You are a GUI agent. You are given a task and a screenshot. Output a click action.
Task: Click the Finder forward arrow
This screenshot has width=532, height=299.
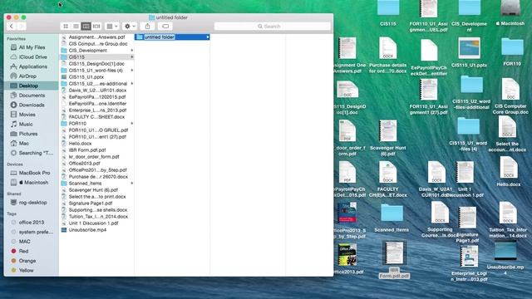coord(22,26)
